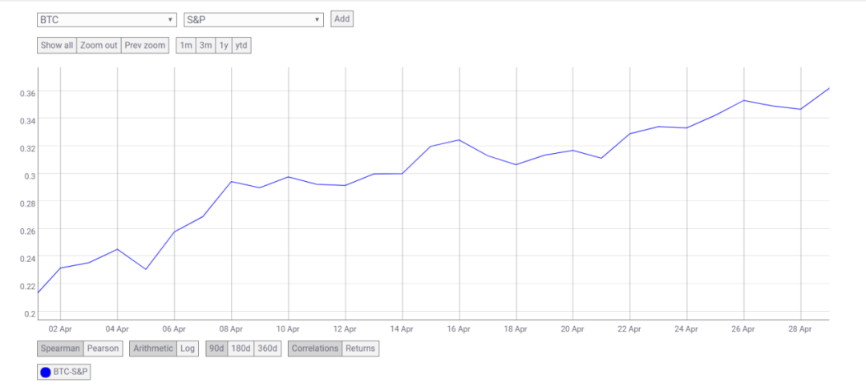Open the S&P asset dropdown
The image size is (866, 391).
point(253,19)
